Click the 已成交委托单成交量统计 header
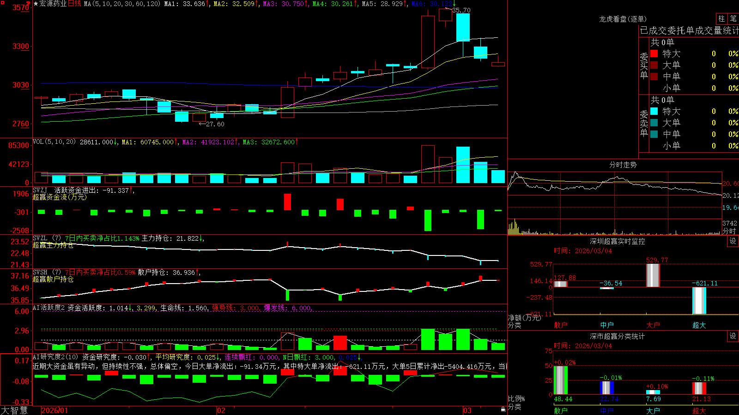The height and width of the screenshot is (415, 739). pyautogui.click(x=689, y=30)
